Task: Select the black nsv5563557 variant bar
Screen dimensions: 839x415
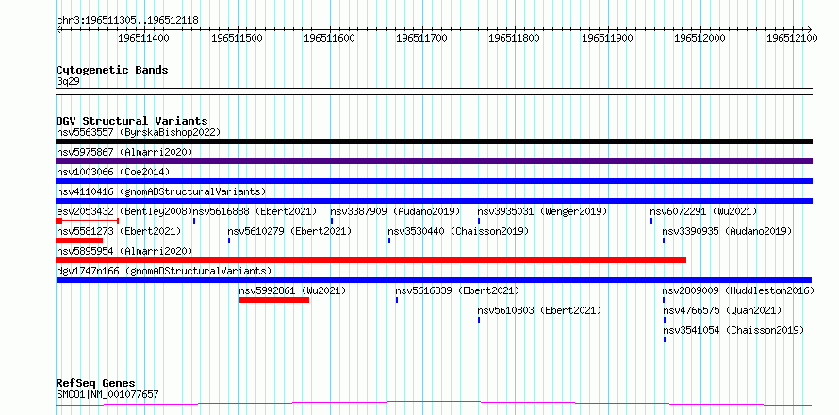Action: tap(434, 141)
